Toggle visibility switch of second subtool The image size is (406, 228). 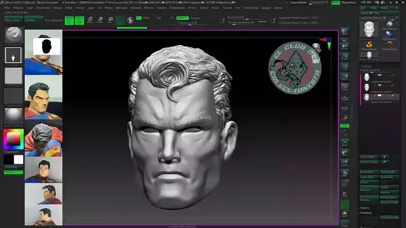(380, 85)
